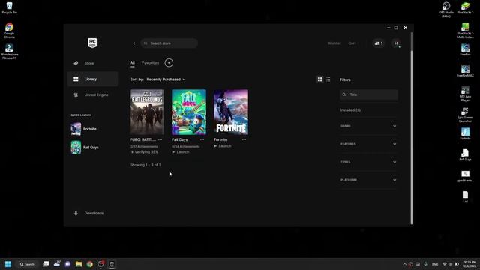Open the Fortnite game cover

click(231, 112)
